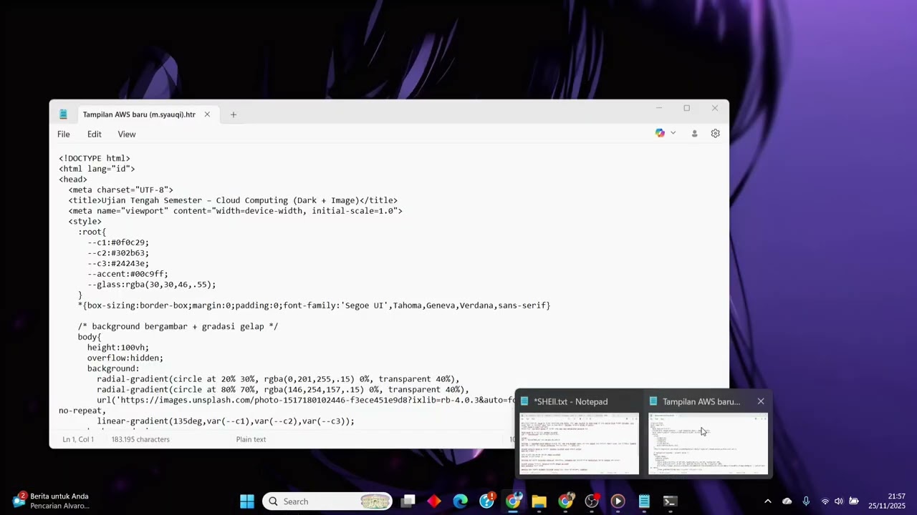Click the microphone icon in system tray
Screen dimensions: 917x515
(806, 501)
